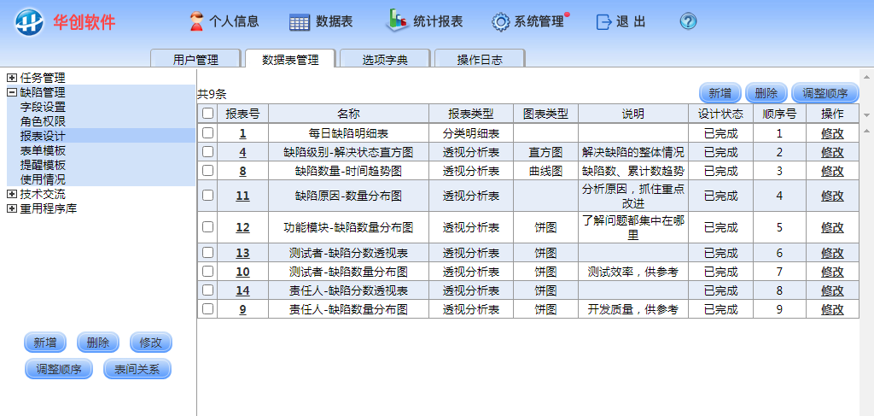Expand the 任务管理 tree node

pyautogui.click(x=12, y=78)
